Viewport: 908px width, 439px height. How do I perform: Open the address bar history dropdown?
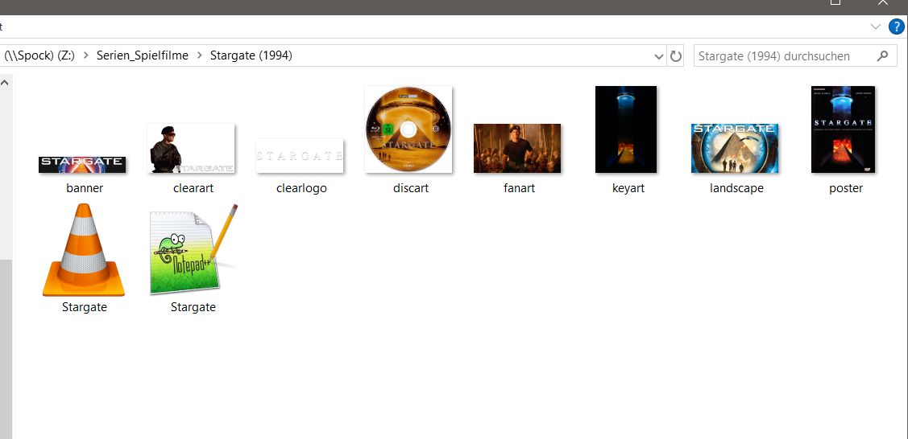click(658, 56)
